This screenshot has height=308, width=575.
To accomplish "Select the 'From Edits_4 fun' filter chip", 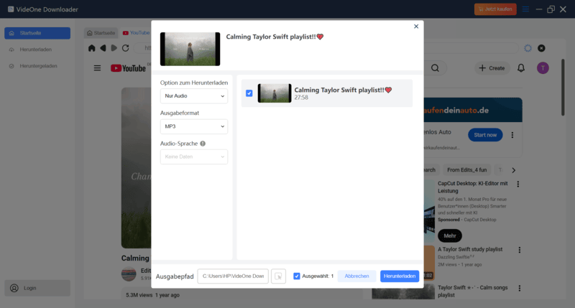I will 466,170.
